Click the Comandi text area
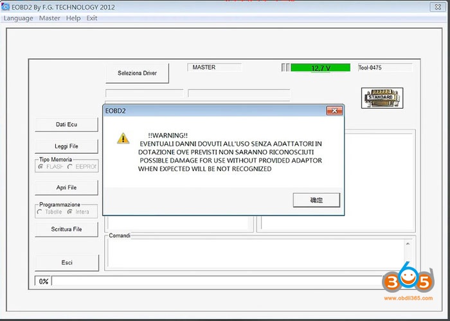Image resolution: width=450 pixels, height=321 pixels. [x=256, y=253]
